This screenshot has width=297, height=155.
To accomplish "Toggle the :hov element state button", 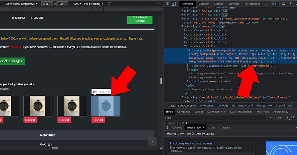I will [272, 118].
